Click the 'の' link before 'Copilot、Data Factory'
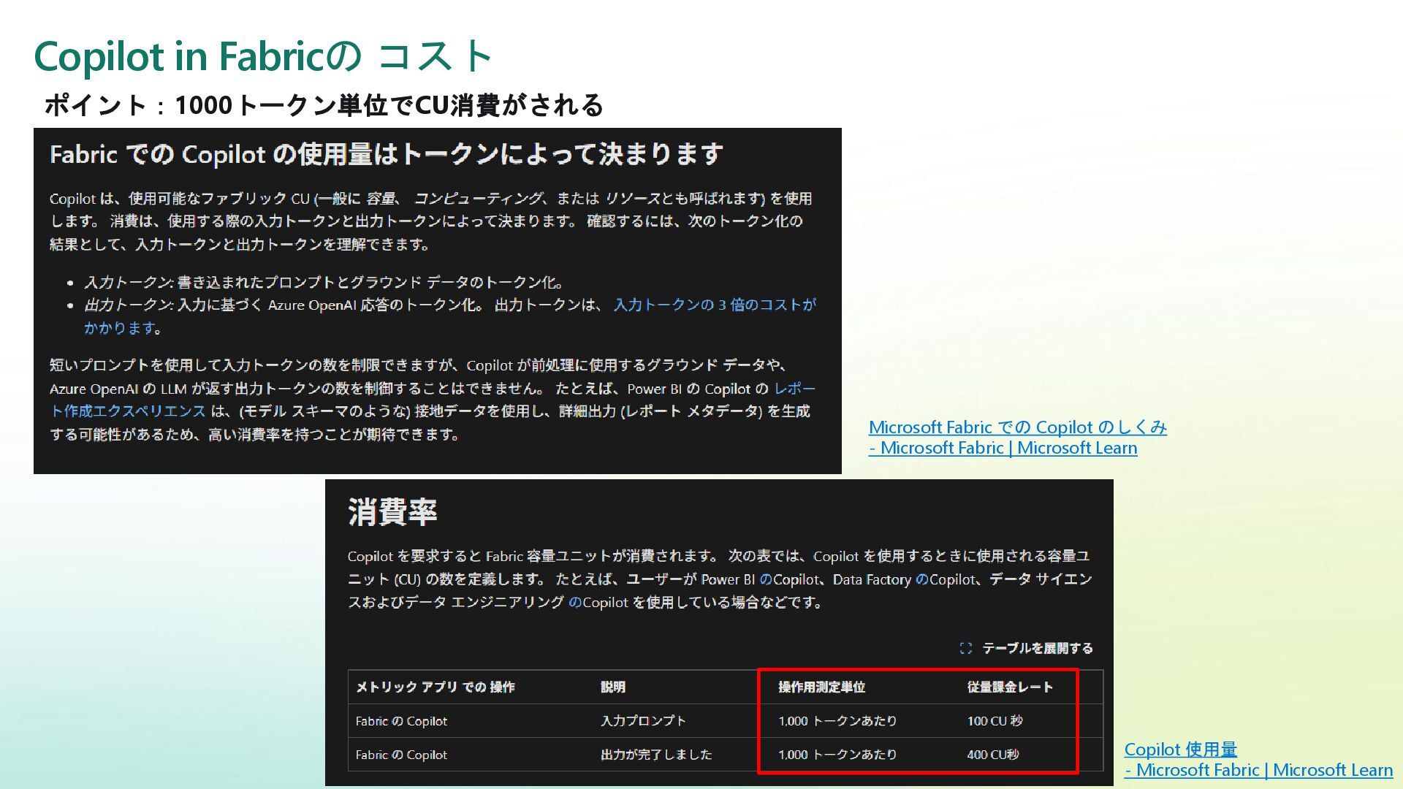Screen dimensions: 1403x789 (766, 579)
